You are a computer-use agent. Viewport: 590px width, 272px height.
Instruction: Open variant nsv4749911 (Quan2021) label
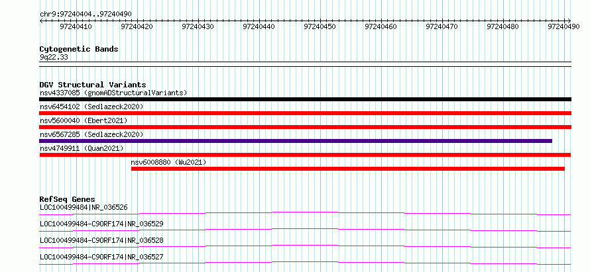coord(82,148)
